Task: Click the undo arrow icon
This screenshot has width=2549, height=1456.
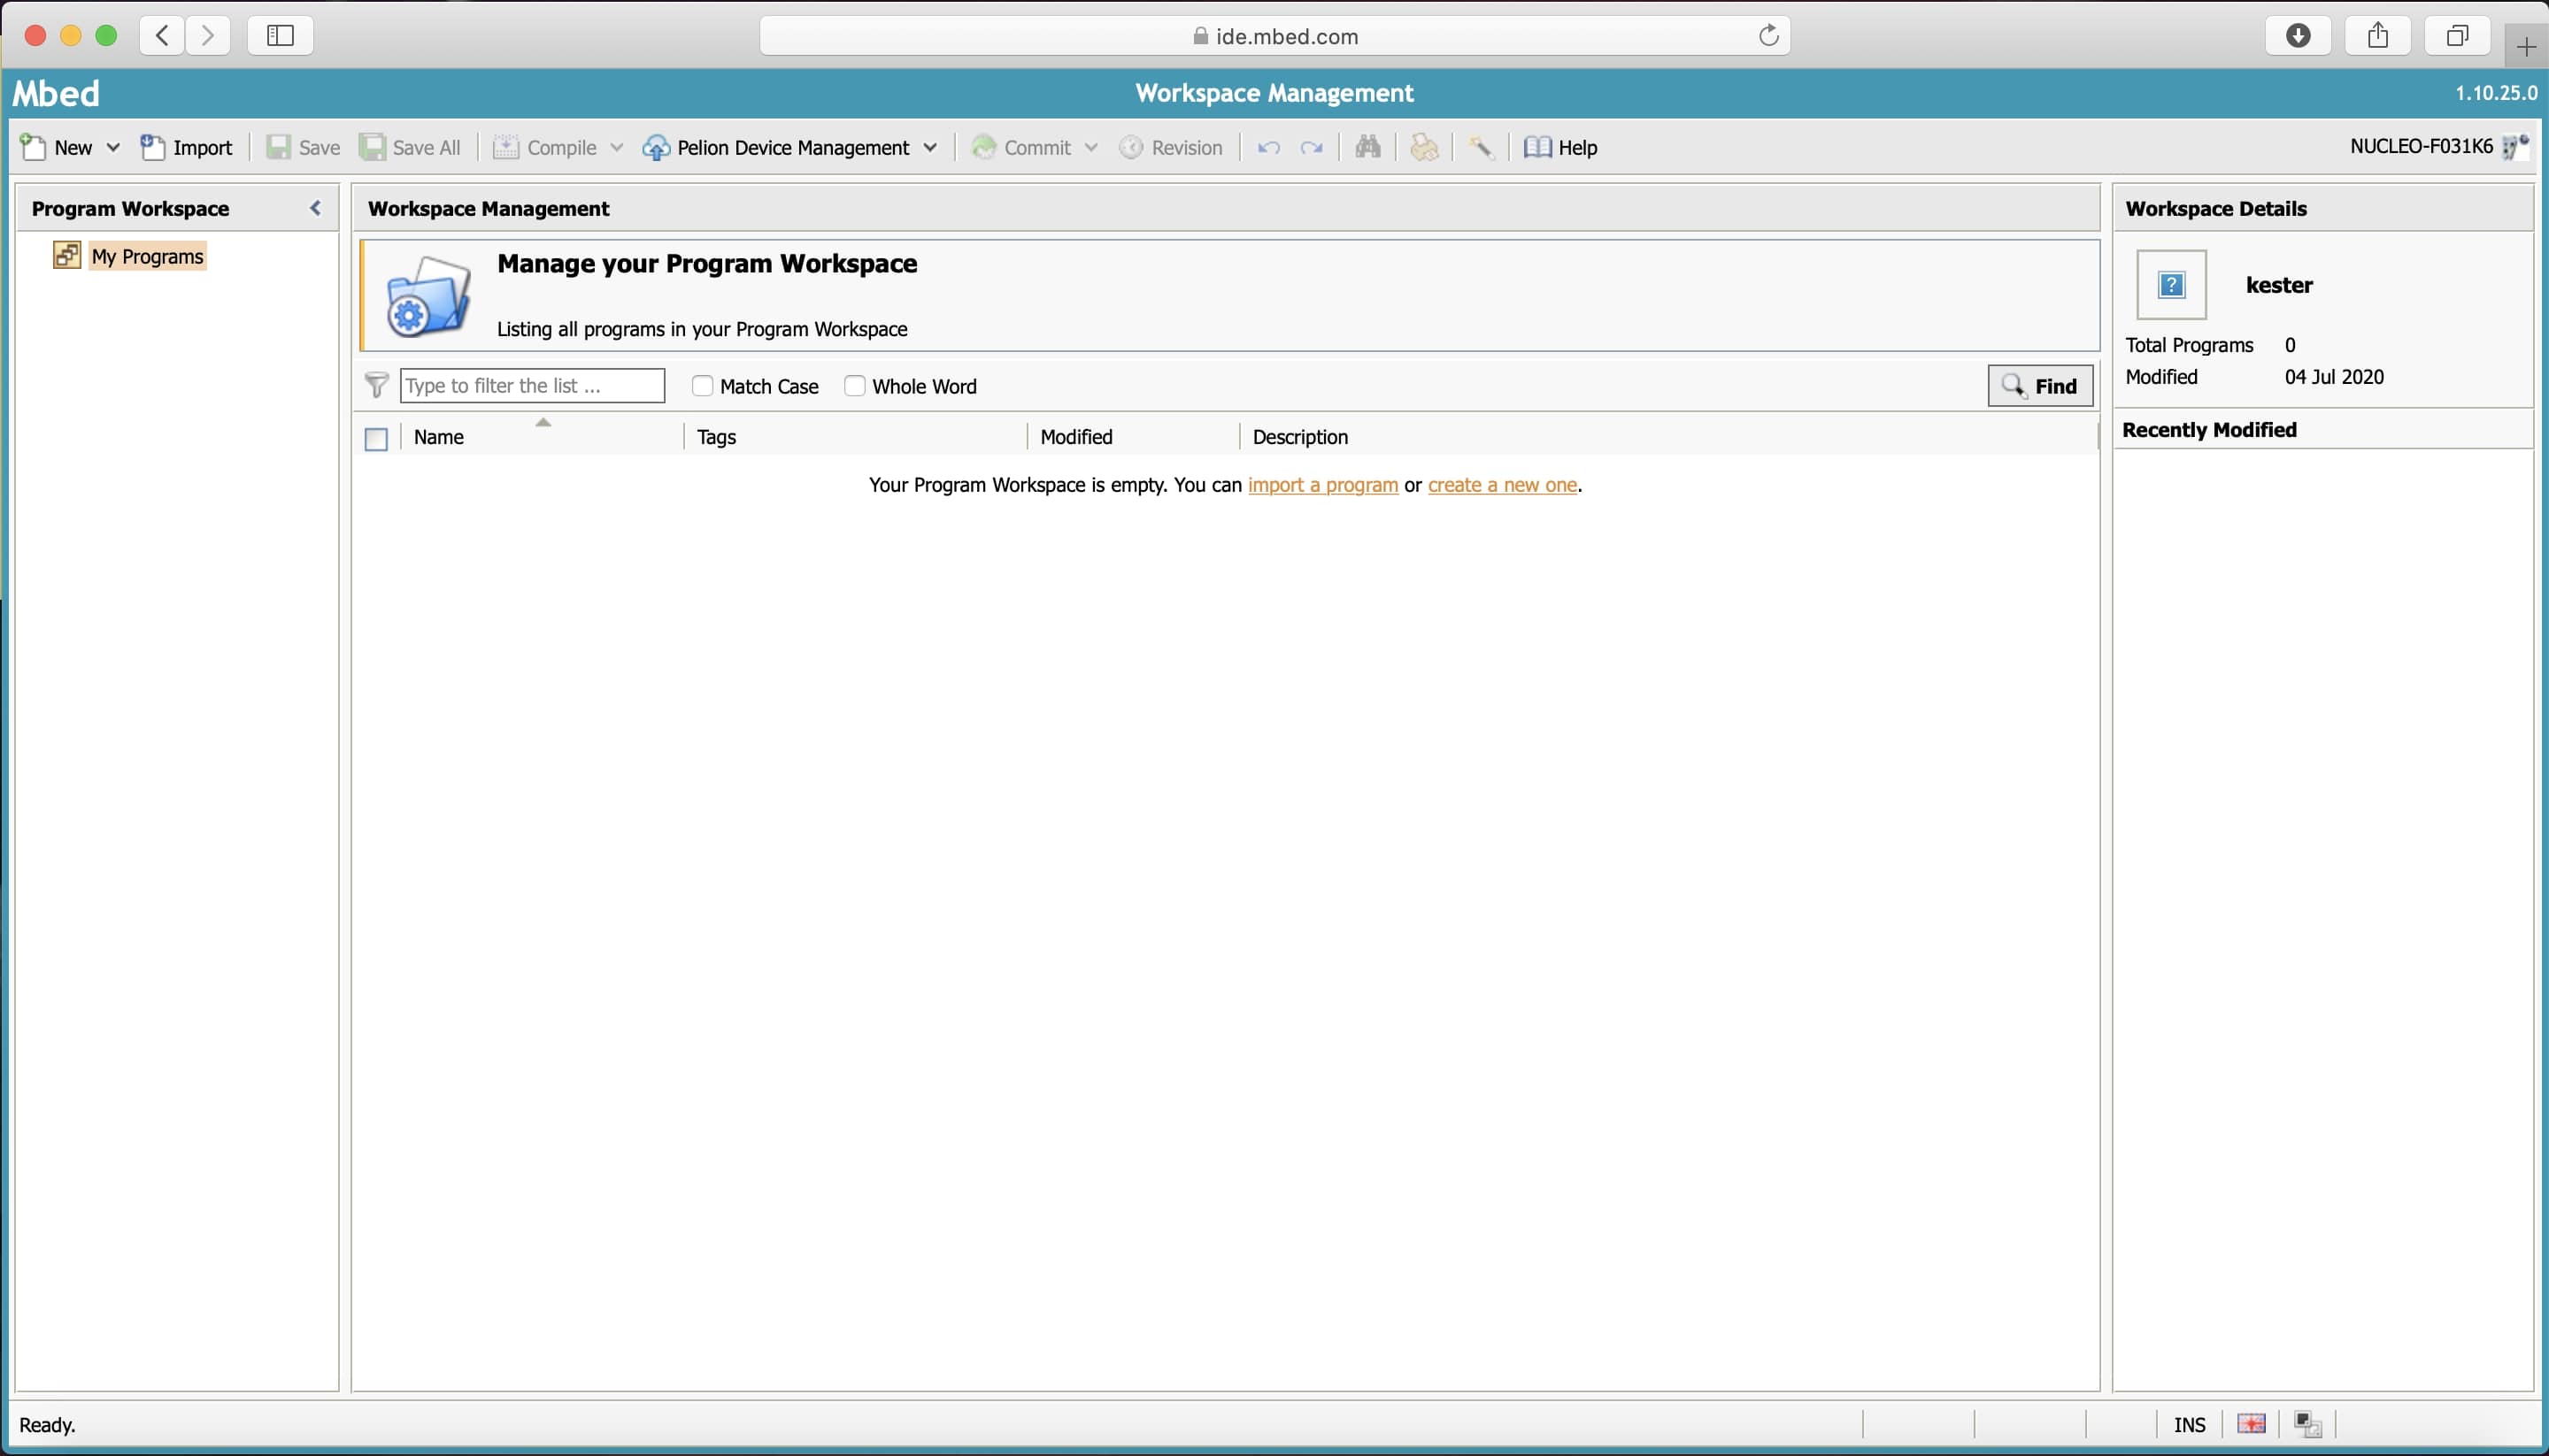Action: (1268, 148)
